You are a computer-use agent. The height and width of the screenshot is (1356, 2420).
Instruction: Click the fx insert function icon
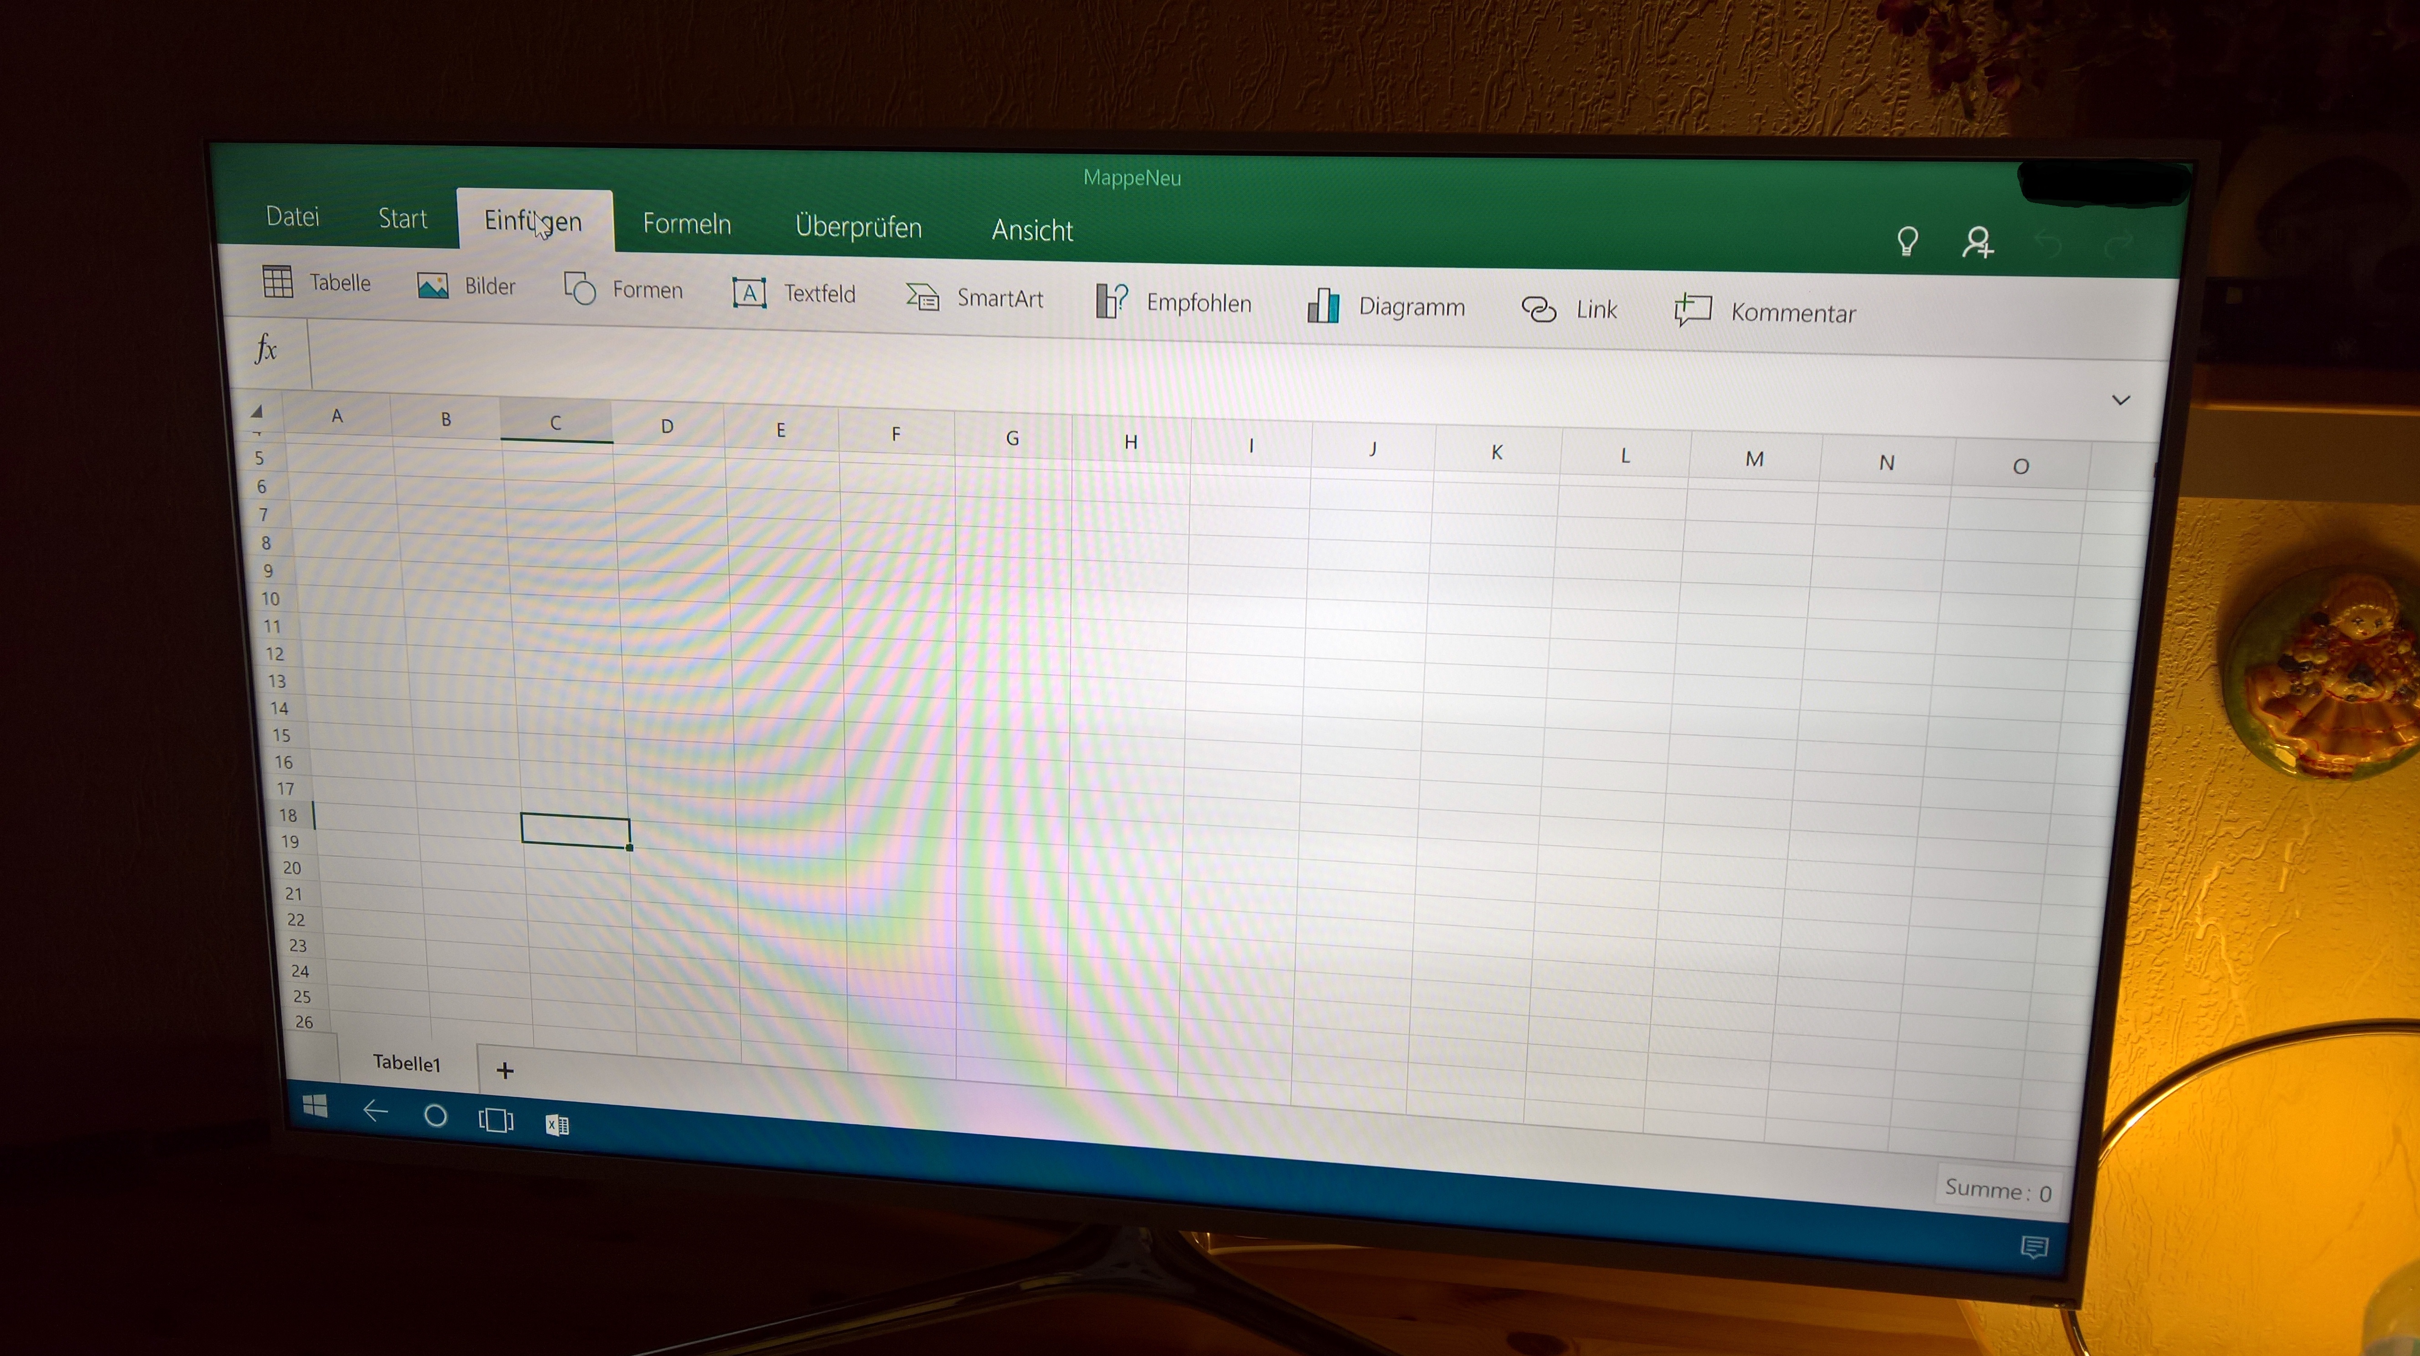(x=266, y=349)
